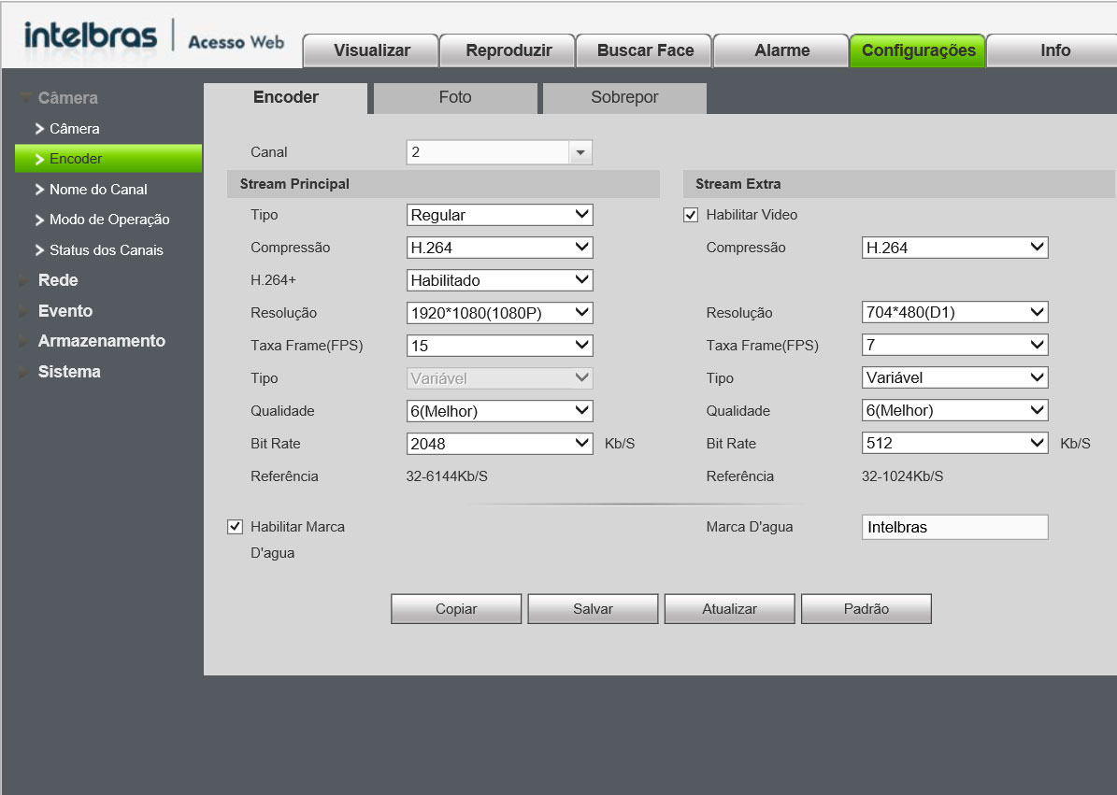1117x795 pixels.
Task: Open Stream Principal Resolução 1920*1080 dropdown
Action: (499, 313)
